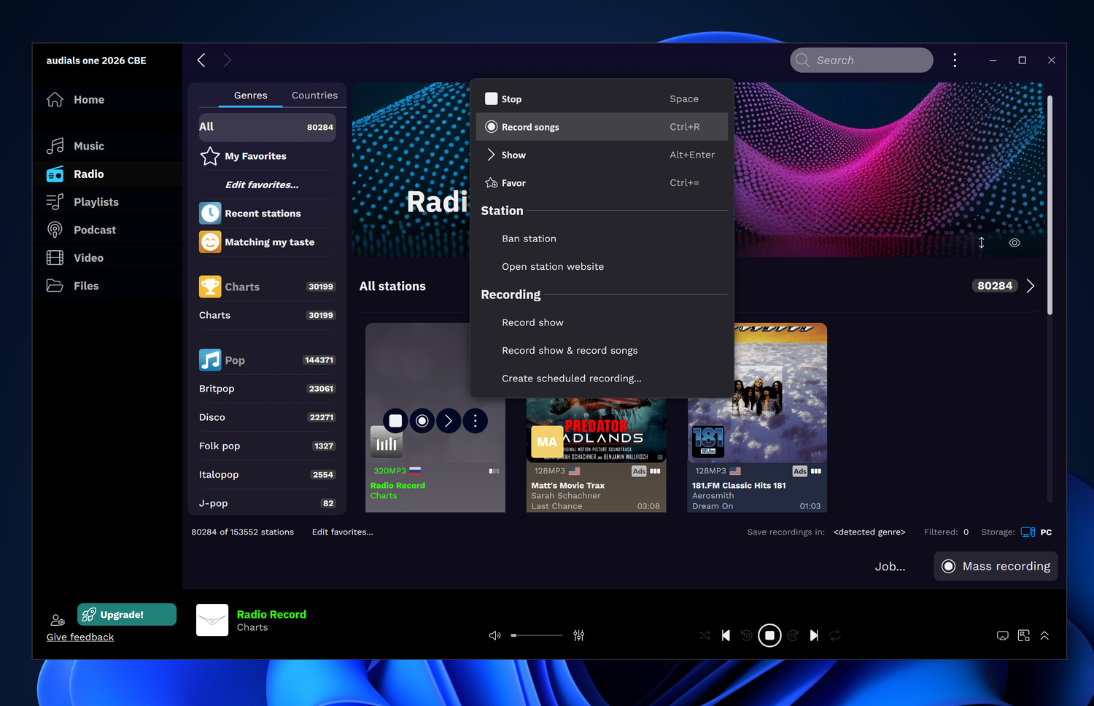Screen dimensions: 1094x706
Task: Open the mini player pop-out icon
Action: pyautogui.click(x=1024, y=635)
